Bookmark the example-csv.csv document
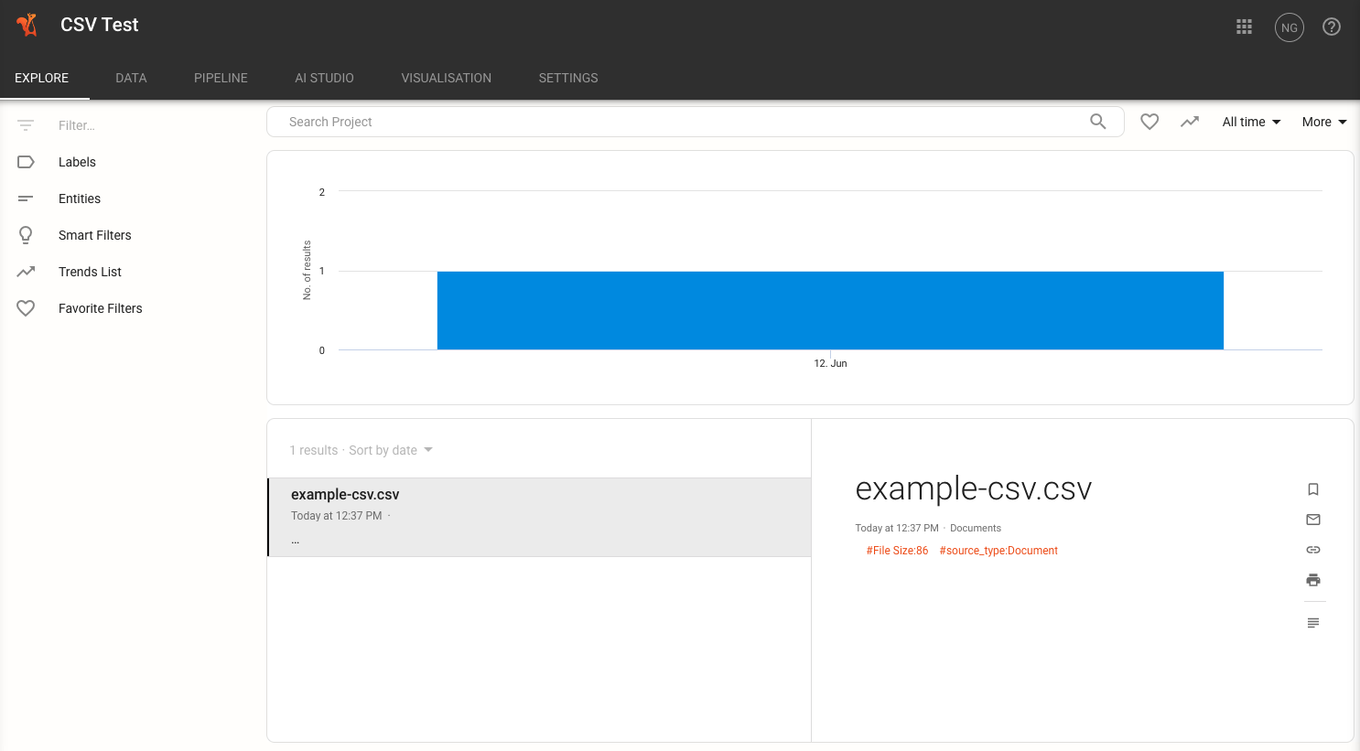The height and width of the screenshot is (751, 1360). tap(1313, 489)
